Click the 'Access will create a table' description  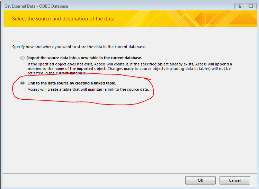click(x=88, y=89)
